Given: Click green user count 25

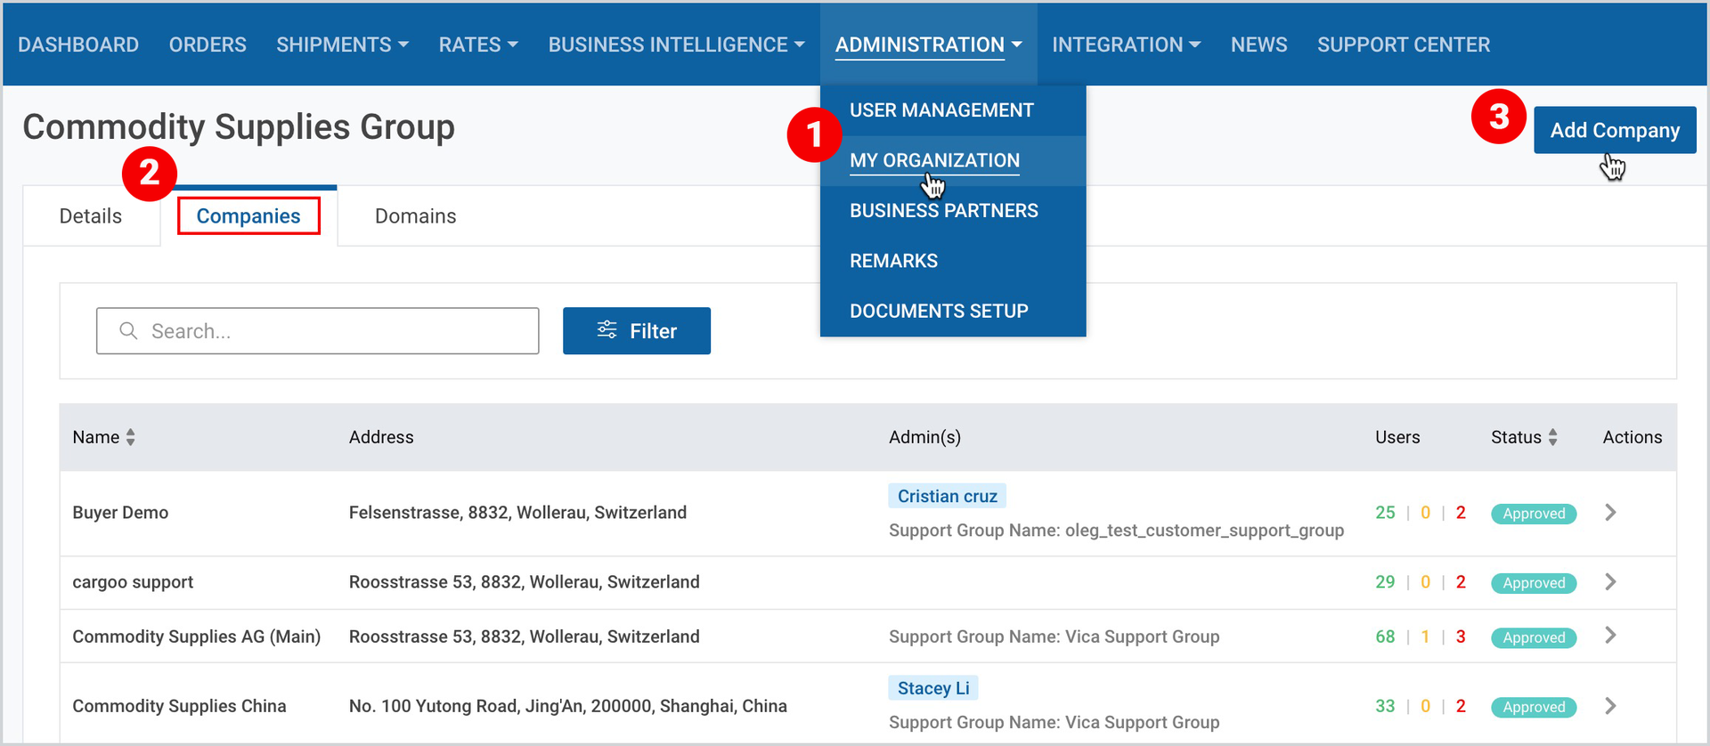Looking at the screenshot, I should (x=1385, y=513).
